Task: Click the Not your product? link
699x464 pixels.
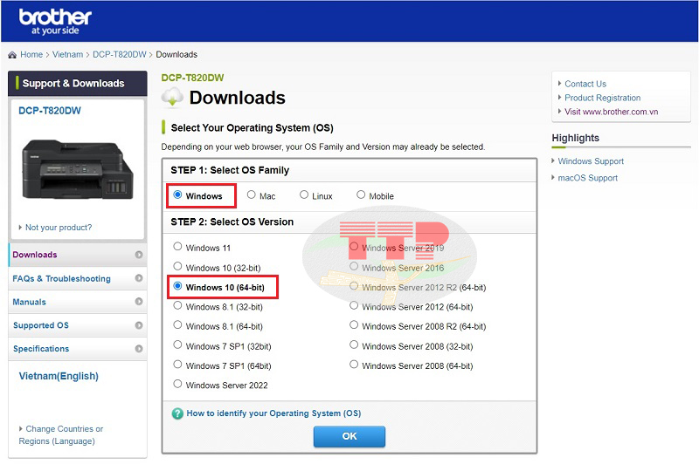Action: [x=59, y=228]
